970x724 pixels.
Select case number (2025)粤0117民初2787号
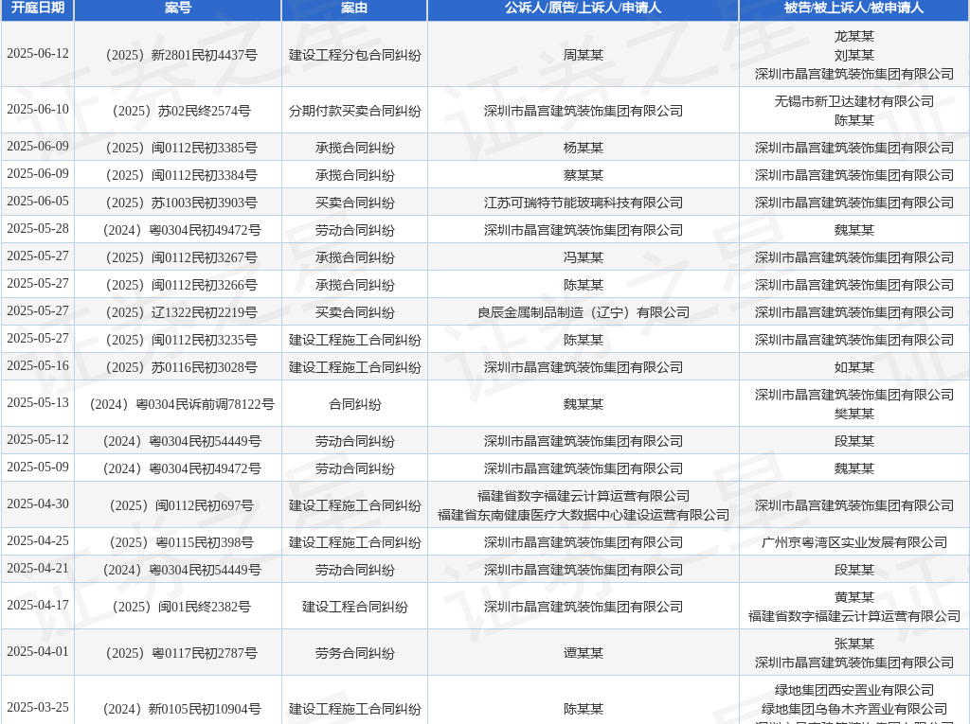[x=178, y=653]
